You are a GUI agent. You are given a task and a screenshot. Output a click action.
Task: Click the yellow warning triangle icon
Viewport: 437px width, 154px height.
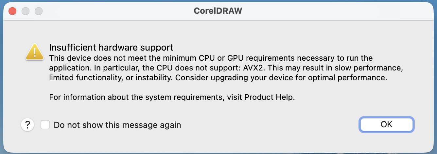(35, 52)
